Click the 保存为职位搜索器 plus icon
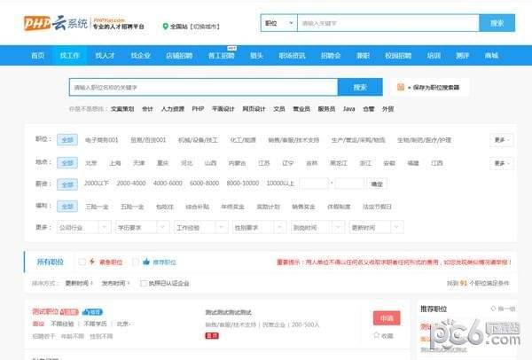This screenshot has width=532, height=360. 402,88
